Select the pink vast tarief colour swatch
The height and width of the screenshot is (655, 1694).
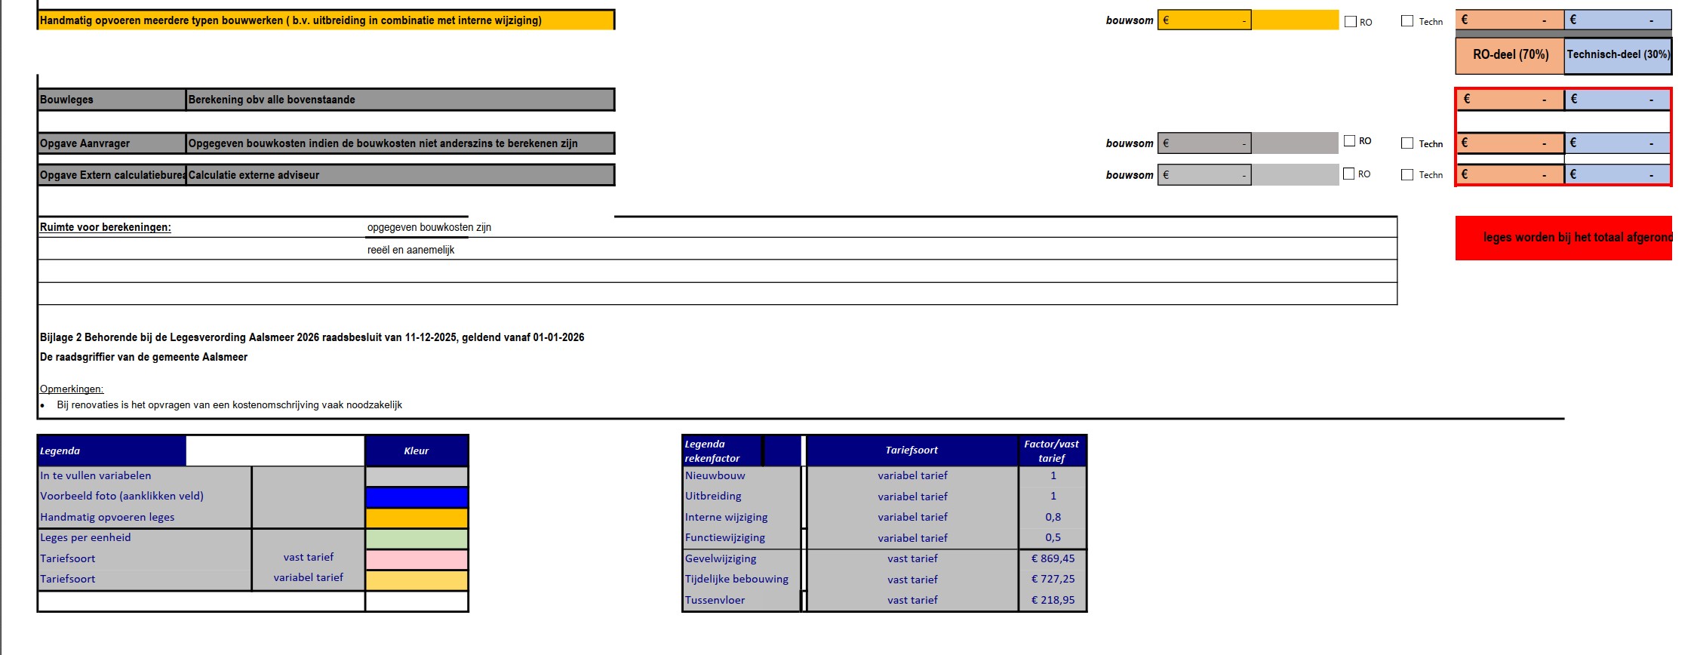click(417, 559)
